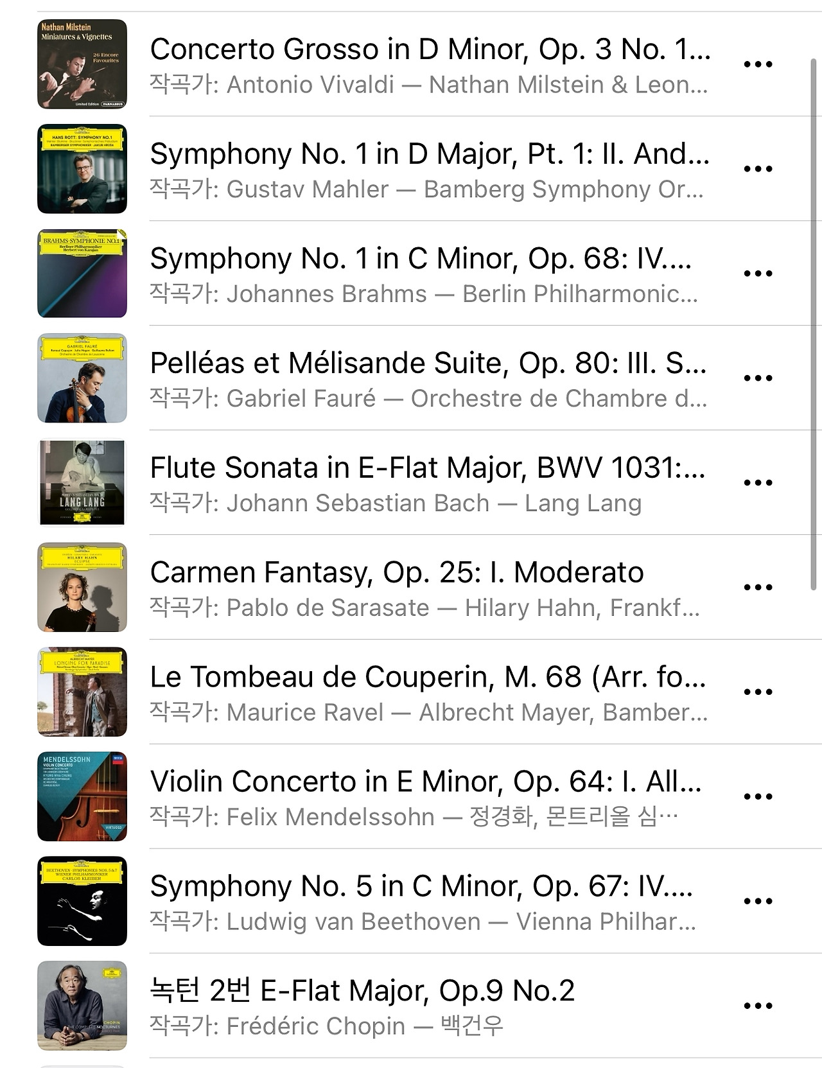Screen dimensions: 822x1068
Task: Open more options for Pelléas et Mélisande Suite
Action: (x=758, y=378)
